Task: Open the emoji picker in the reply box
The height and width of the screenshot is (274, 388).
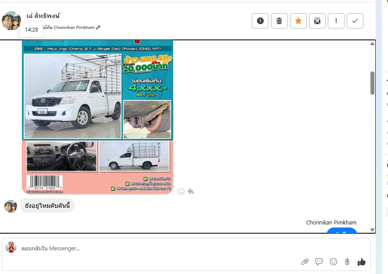Action: point(334,262)
